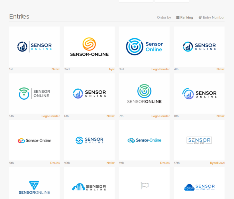The width and height of the screenshot is (234, 199).
Task: Open the 12th place boxed SENSOR logo
Action: (199, 140)
